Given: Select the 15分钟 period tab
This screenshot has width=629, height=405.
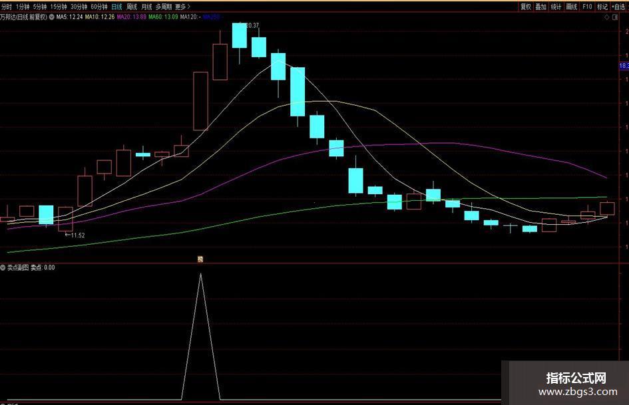Looking at the screenshot, I should (59, 7).
